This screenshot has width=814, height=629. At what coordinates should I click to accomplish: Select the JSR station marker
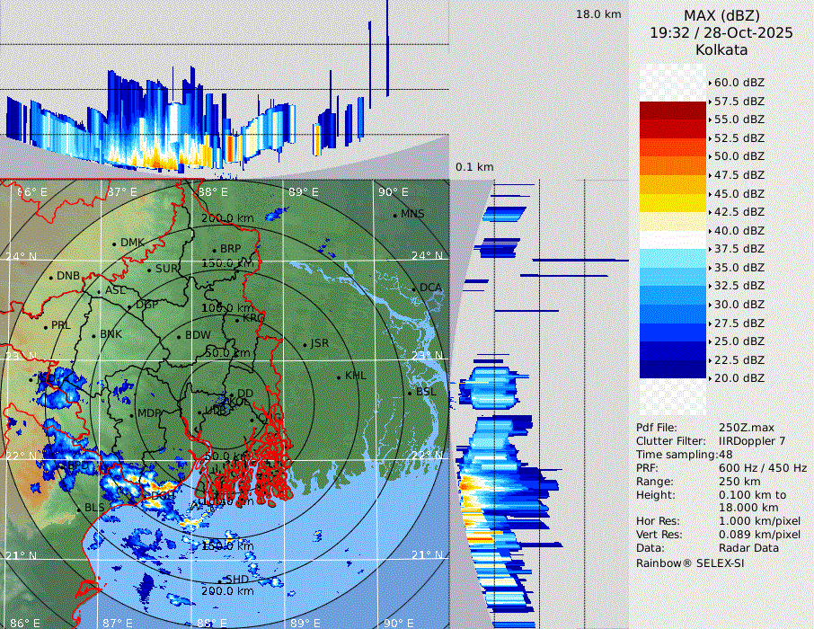click(x=305, y=344)
